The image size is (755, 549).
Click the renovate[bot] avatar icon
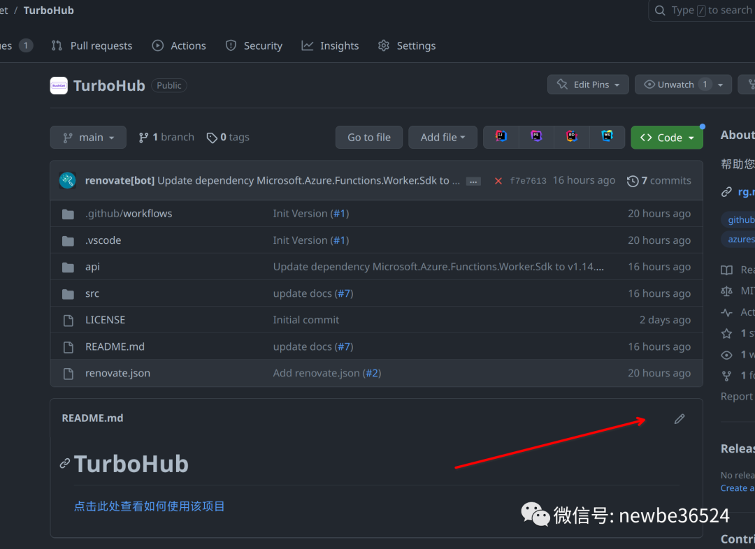(67, 180)
